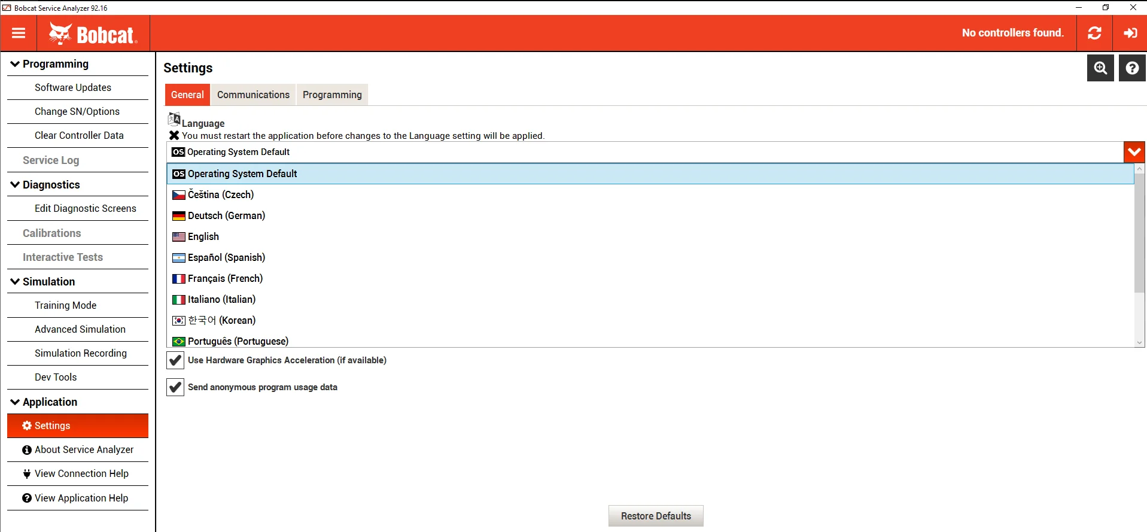Screen dimensions: 1147x532
Task: Open Edit Diagnostic Screens
Action: tap(78, 209)
